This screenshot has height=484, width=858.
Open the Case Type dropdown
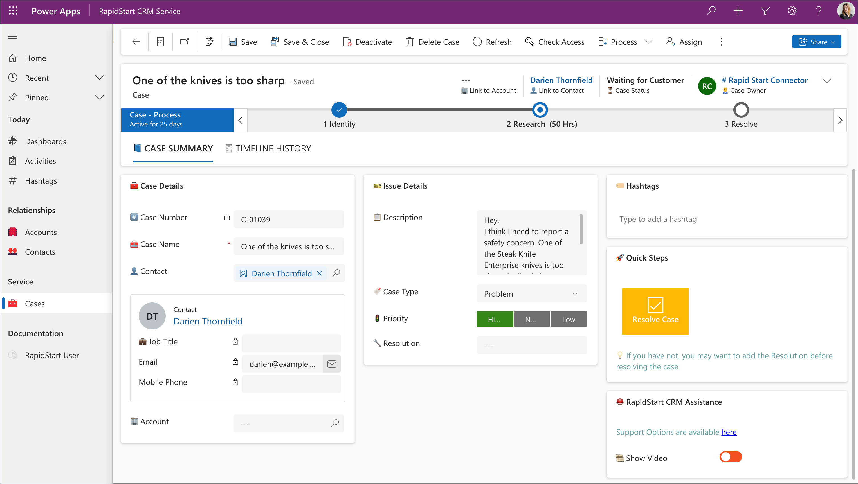click(x=531, y=294)
